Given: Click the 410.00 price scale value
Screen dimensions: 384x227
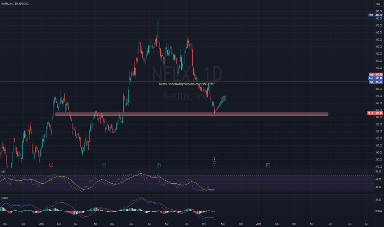Looking at the screenshot, I should tap(379, 68).
